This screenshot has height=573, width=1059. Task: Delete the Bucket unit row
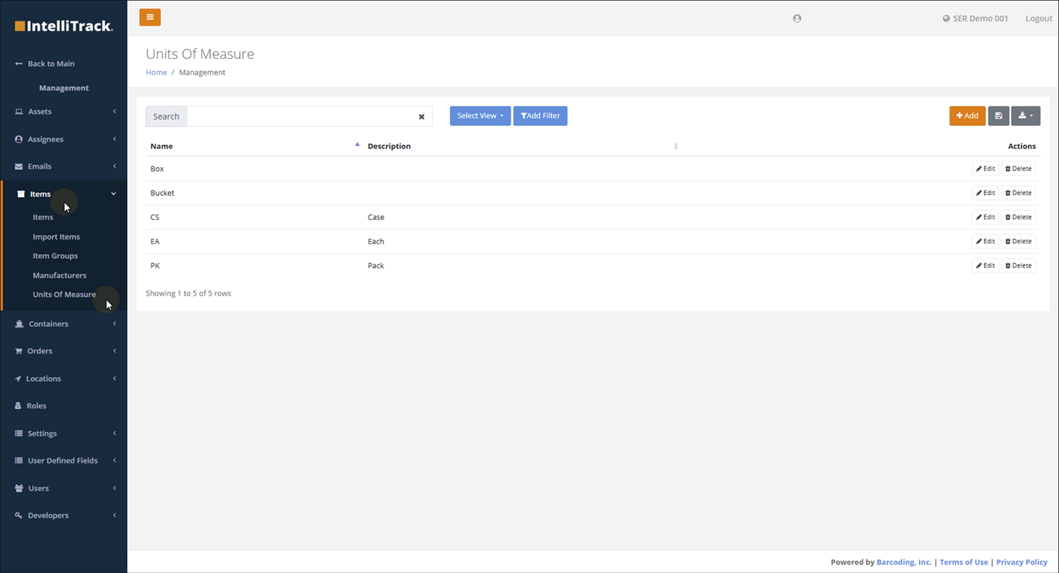(1018, 193)
